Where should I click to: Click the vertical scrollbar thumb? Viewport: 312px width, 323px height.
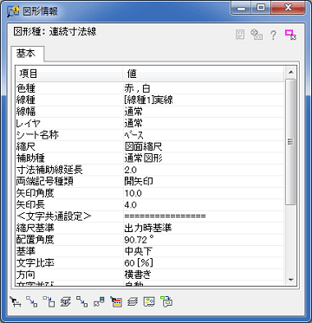[290, 141]
